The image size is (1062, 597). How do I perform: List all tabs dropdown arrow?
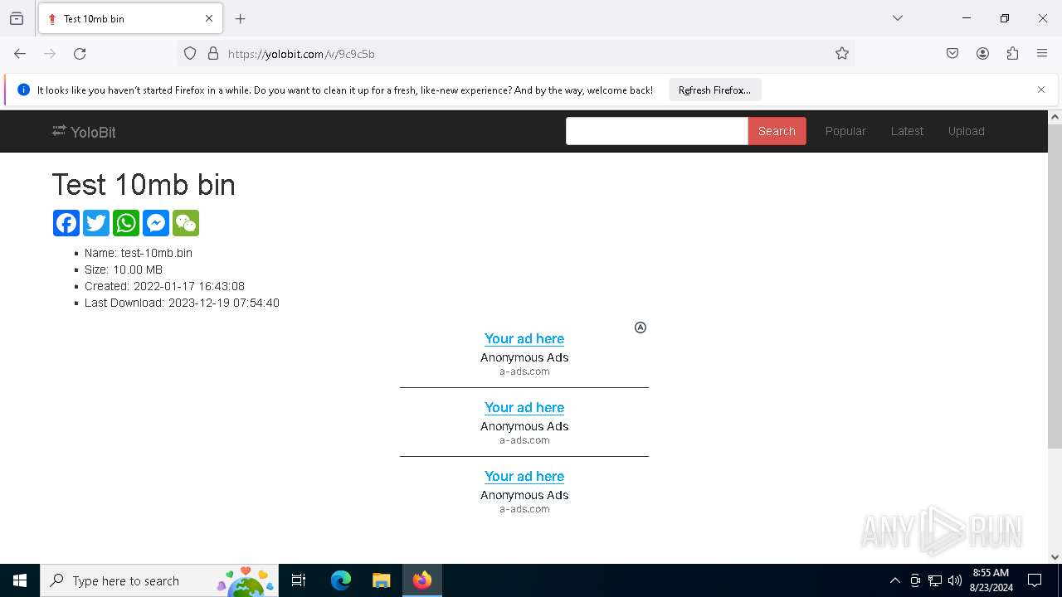pos(898,18)
